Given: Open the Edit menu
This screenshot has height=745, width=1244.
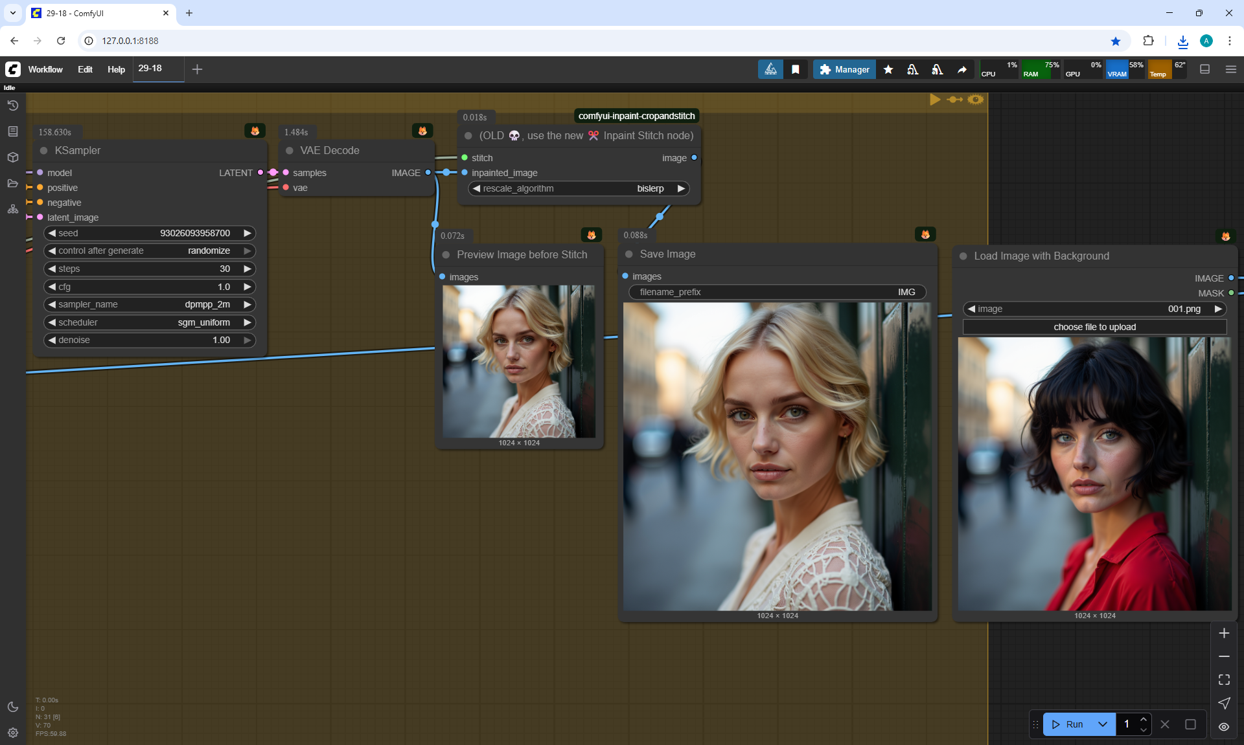Looking at the screenshot, I should coord(85,69).
